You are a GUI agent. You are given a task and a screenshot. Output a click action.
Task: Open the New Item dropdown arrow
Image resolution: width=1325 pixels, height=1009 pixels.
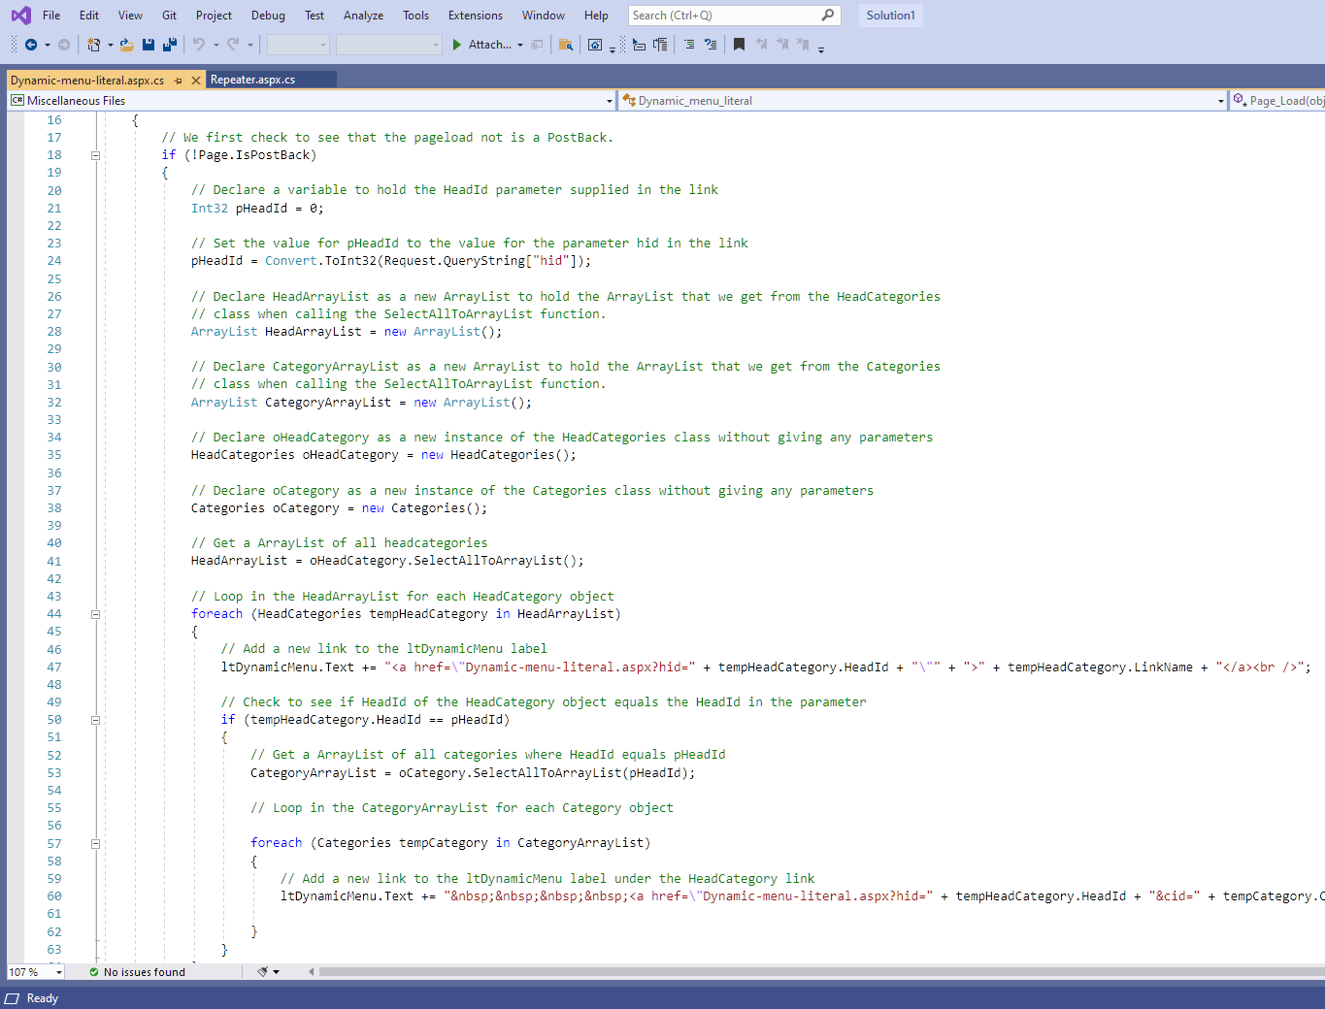110,45
